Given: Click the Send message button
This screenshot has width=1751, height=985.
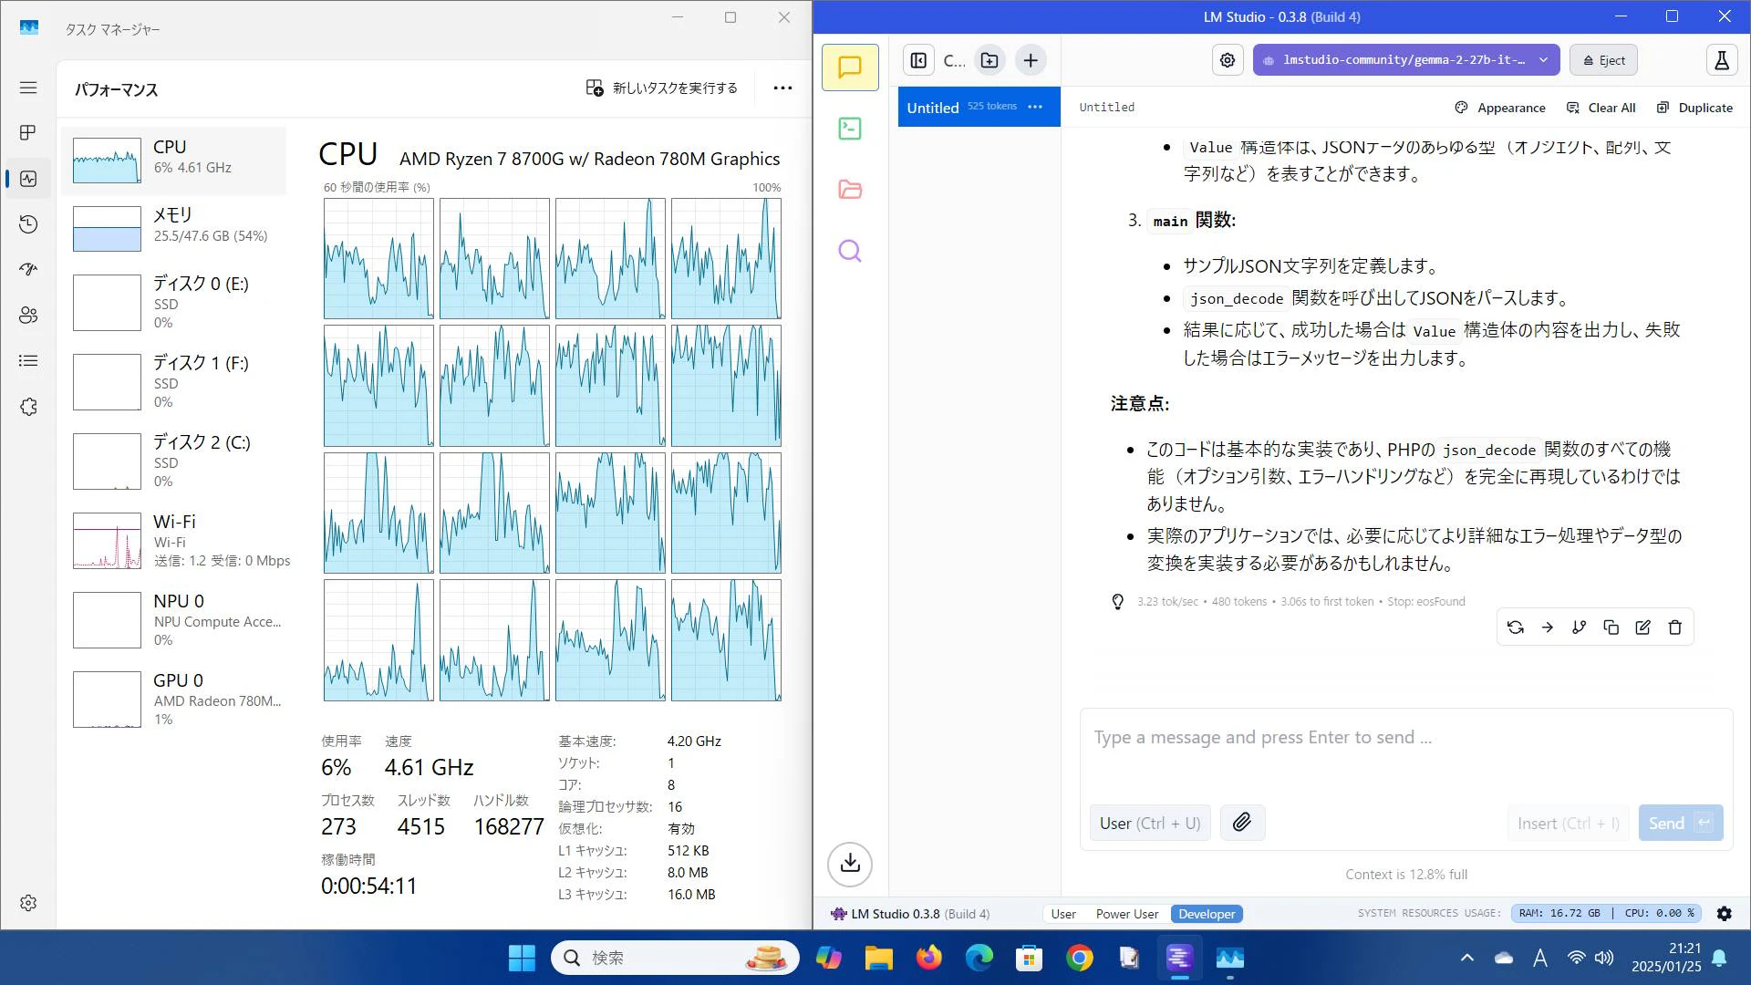Looking at the screenshot, I should pos(1681,823).
